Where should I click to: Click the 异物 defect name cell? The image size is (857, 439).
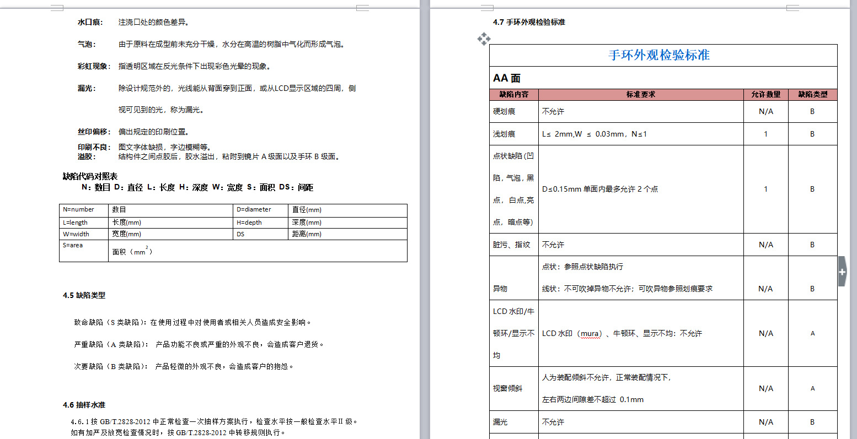514,278
